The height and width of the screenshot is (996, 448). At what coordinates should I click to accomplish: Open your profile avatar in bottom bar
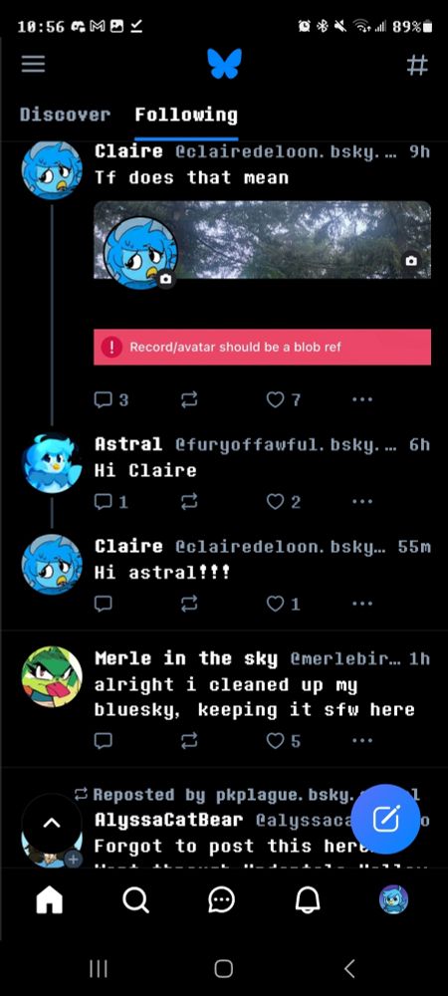(x=393, y=899)
